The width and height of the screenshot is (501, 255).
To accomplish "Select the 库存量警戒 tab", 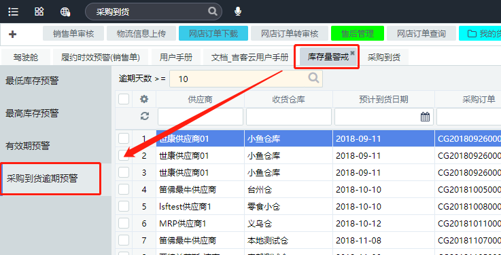I will pyautogui.click(x=328, y=58).
